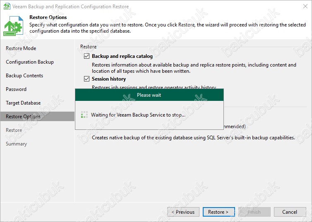Jump to the Password step
312x222 pixels.
[16, 89]
